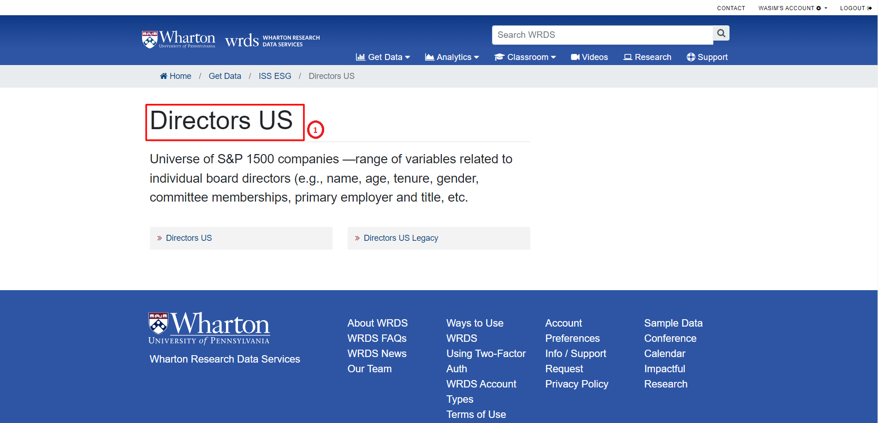The image size is (878, 423).
Task: Open Using Two-Factor Auth link
Action: click(486, 361)
